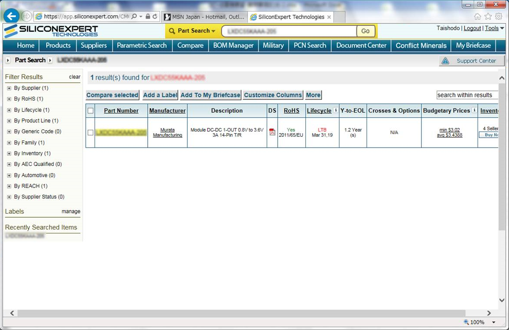
Task: Close the SiliconExpert Technologies browser tab
Action: [x=329, y=17]
